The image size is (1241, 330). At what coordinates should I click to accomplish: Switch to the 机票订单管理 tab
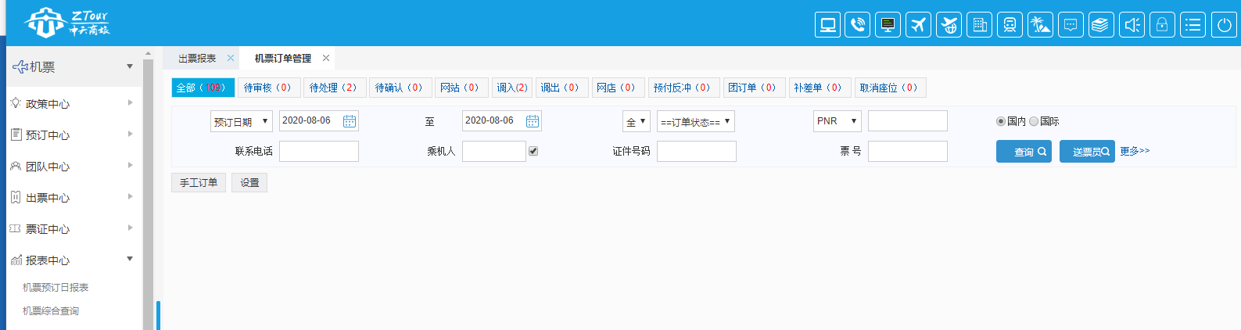pyautogui.click(x=283, y=59)
